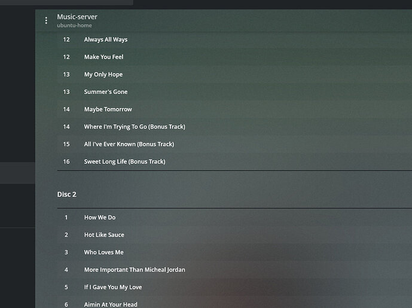Select More Important Than Micheal Jordan
The width and height of the screenshot is (412, 308).
(135, 269)
